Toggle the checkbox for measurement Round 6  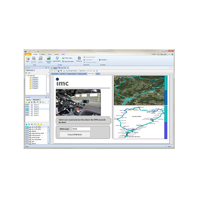[32, 107]
